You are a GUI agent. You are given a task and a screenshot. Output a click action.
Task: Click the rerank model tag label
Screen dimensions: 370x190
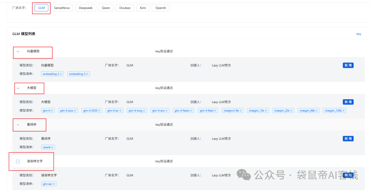coord(47,147)
